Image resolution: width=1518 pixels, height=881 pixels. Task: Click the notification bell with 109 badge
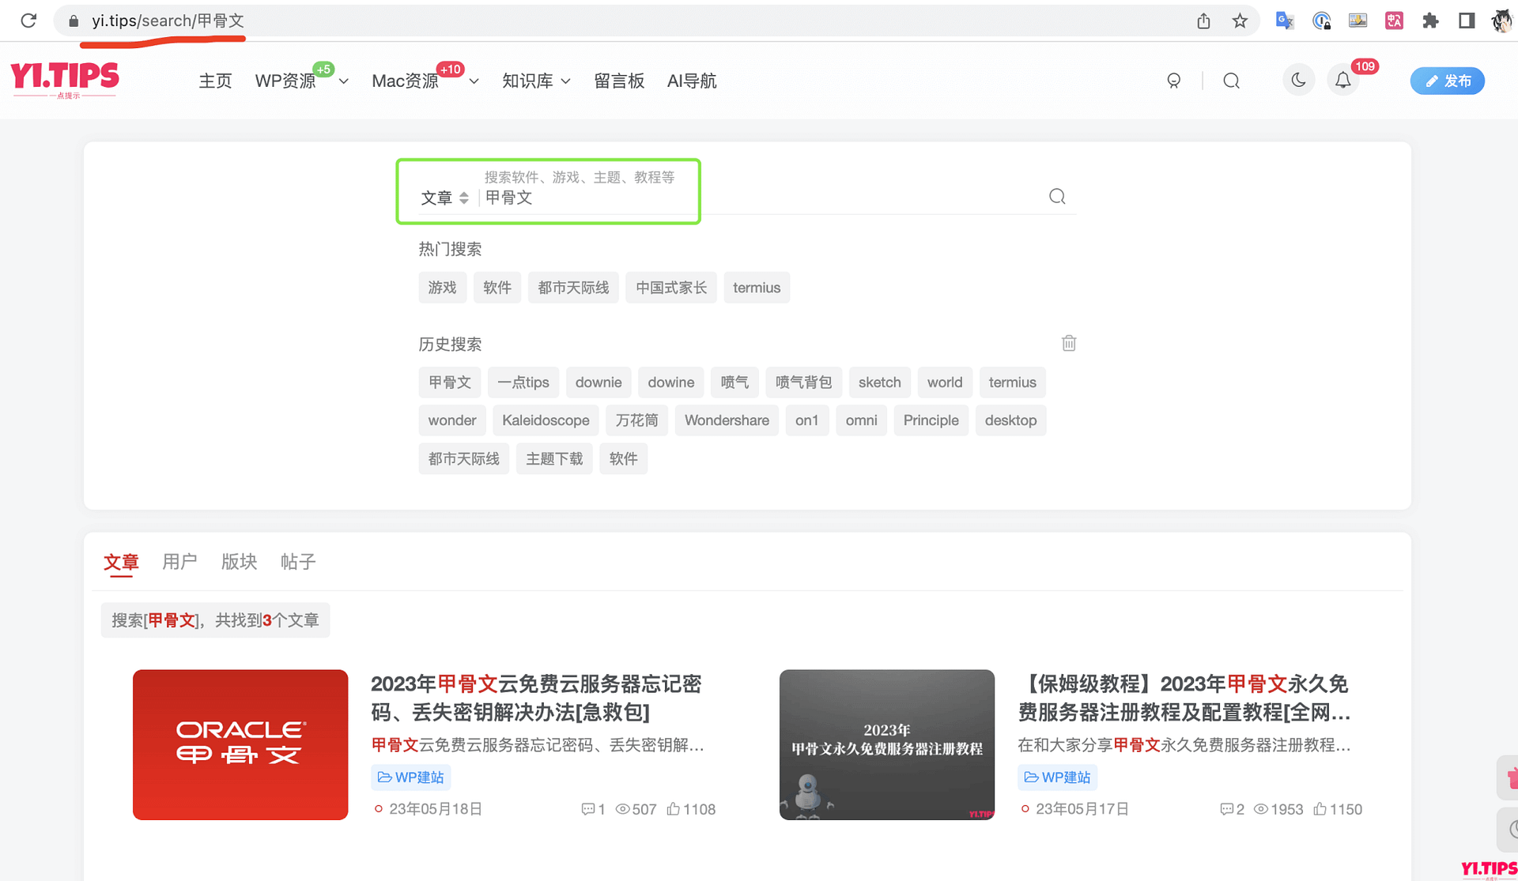pos(1342,80)
